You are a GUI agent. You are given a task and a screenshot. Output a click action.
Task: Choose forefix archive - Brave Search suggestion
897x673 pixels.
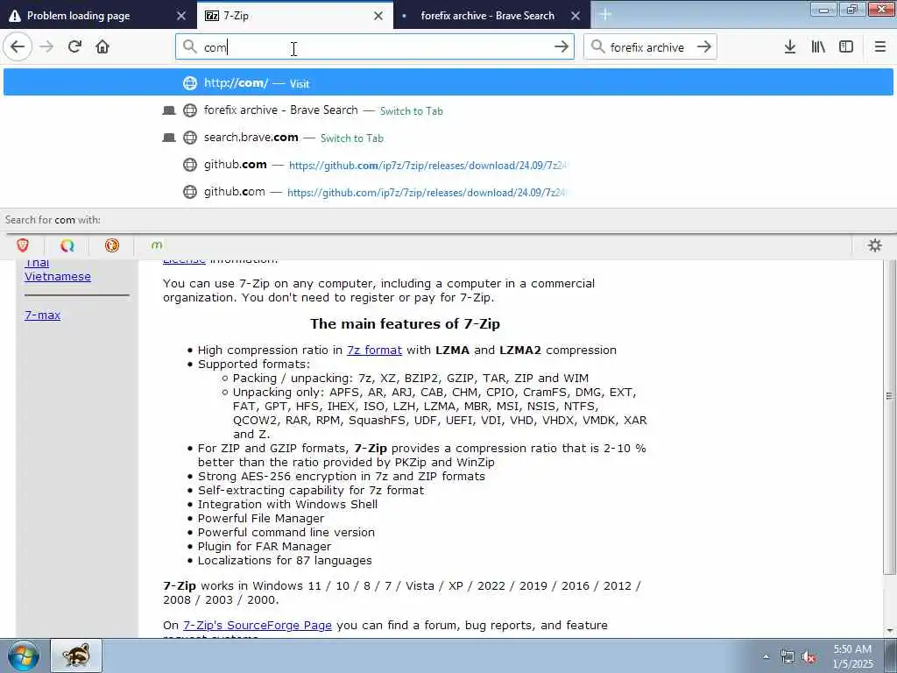pos(448,110)
